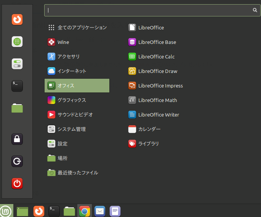Select the システム管理 category

pyautogui.click(x=77, y=129)
